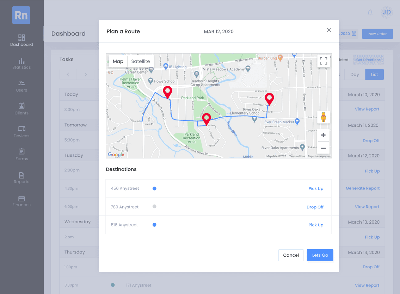Click Drop Off link for 789 Anystreet

[315, 207]
